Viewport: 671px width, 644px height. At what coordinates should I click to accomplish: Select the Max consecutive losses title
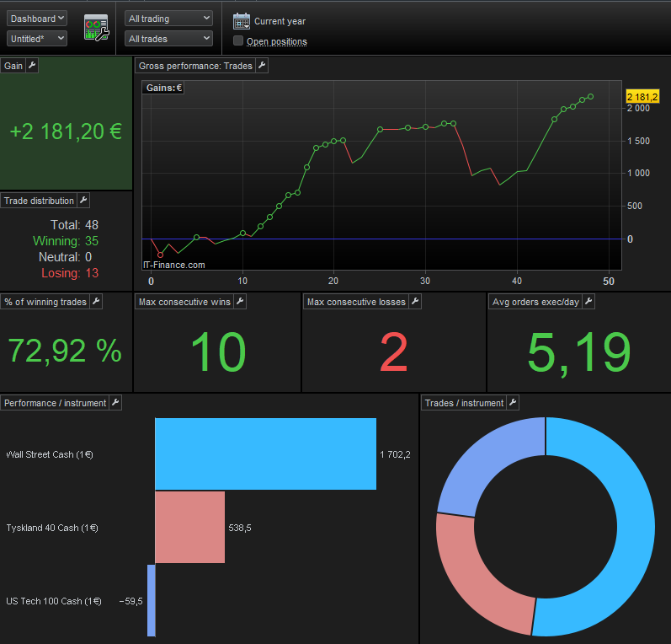tap(356, 301)
